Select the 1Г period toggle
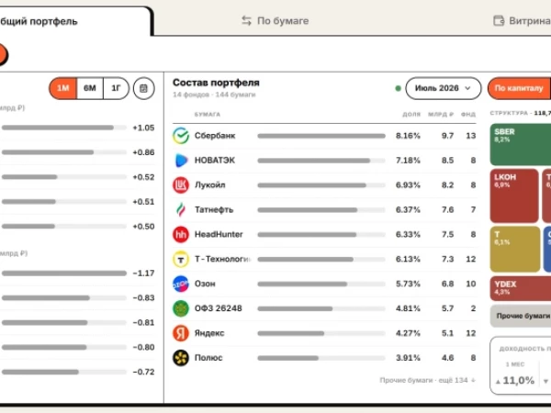 coord(116,88)
